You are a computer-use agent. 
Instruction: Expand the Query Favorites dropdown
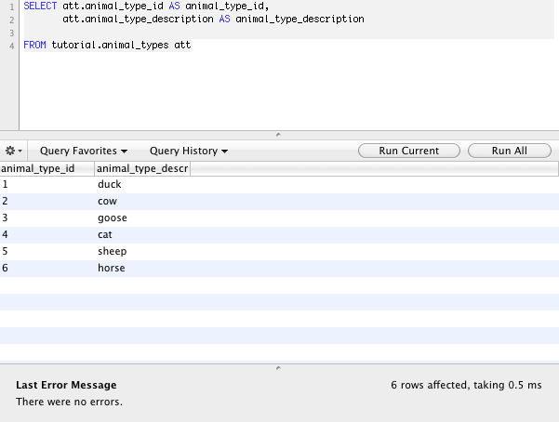pos(84,151)
